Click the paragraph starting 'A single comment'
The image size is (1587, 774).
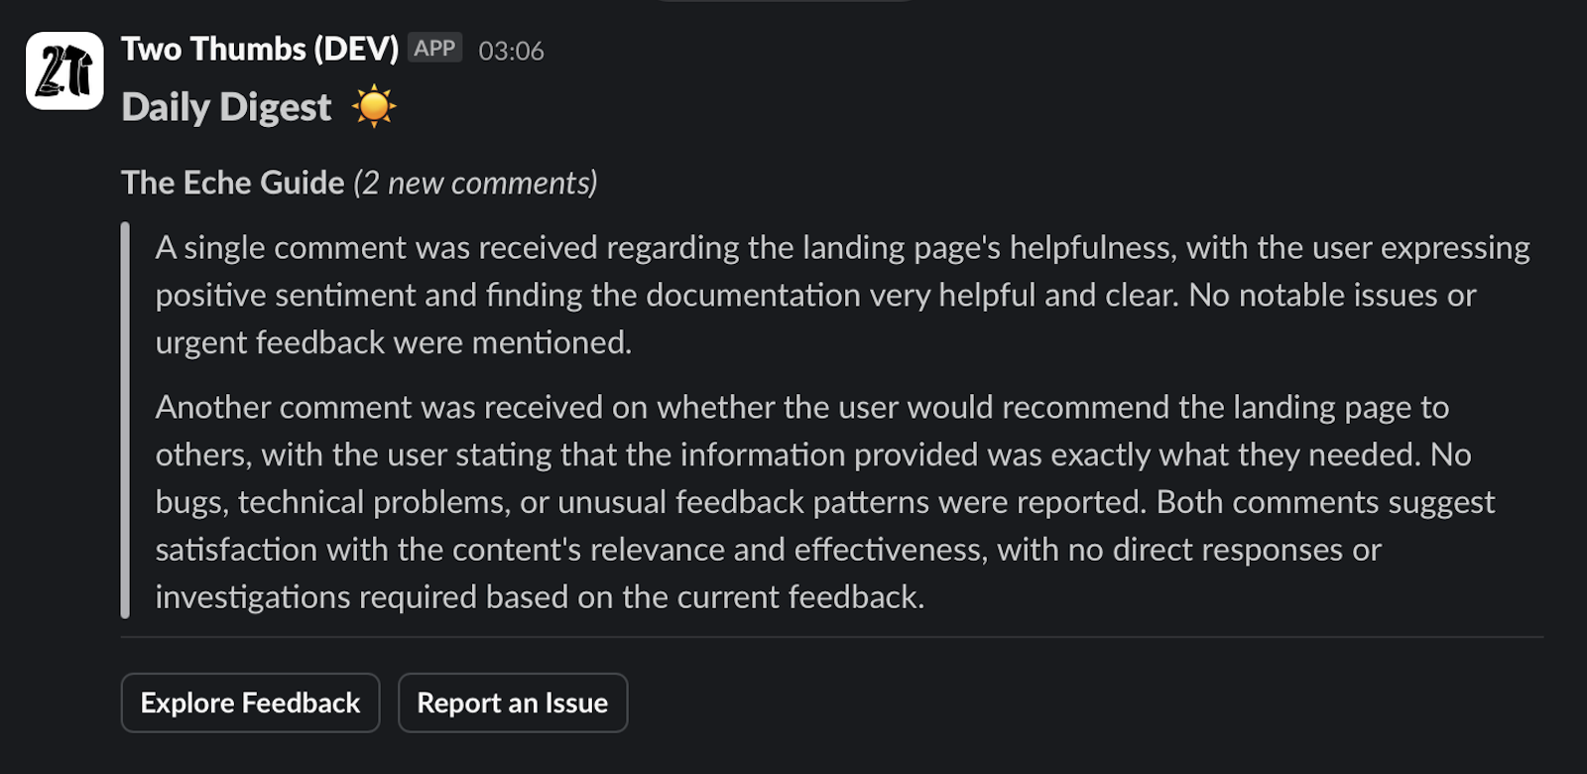click(x=842, y=295)
